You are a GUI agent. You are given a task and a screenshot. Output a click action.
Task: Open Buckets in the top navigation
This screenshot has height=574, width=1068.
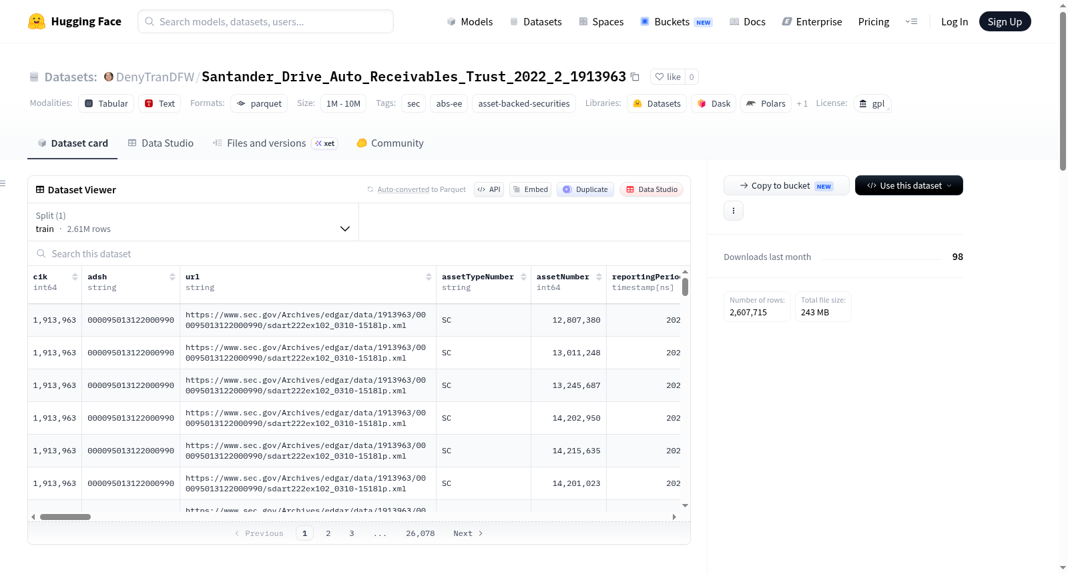pyautogui.click(x=676, y=22)
